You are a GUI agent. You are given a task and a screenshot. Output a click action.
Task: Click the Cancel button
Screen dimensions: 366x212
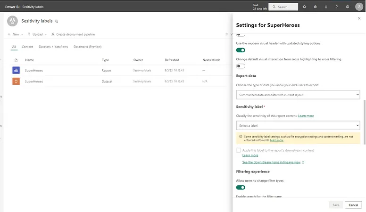(353, 205)
